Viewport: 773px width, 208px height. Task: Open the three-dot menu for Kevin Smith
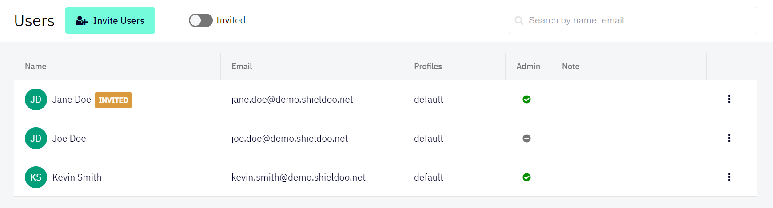click(x=729, y=177)
